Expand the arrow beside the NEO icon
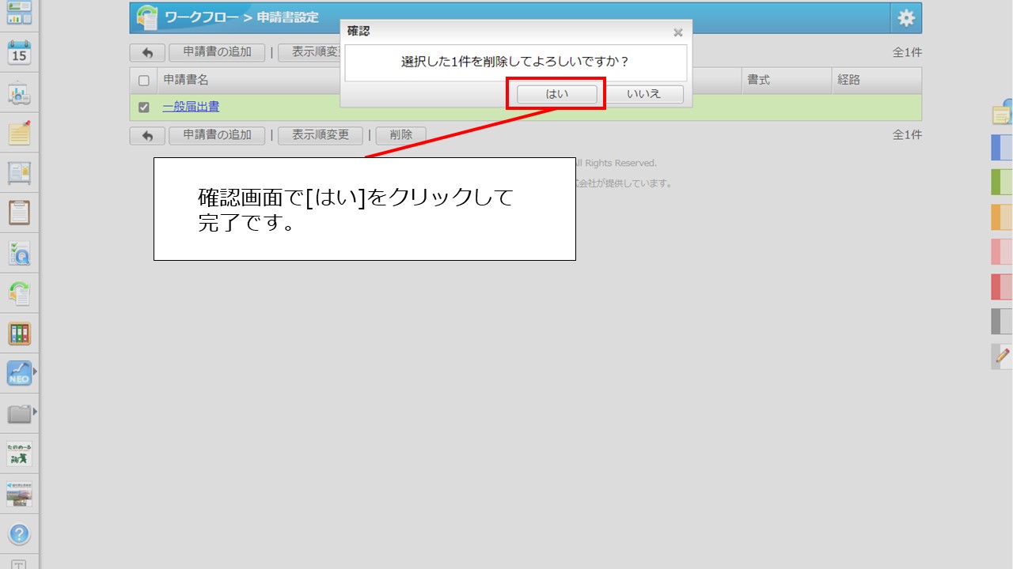Screen dimensions: 1013x569 35,370
